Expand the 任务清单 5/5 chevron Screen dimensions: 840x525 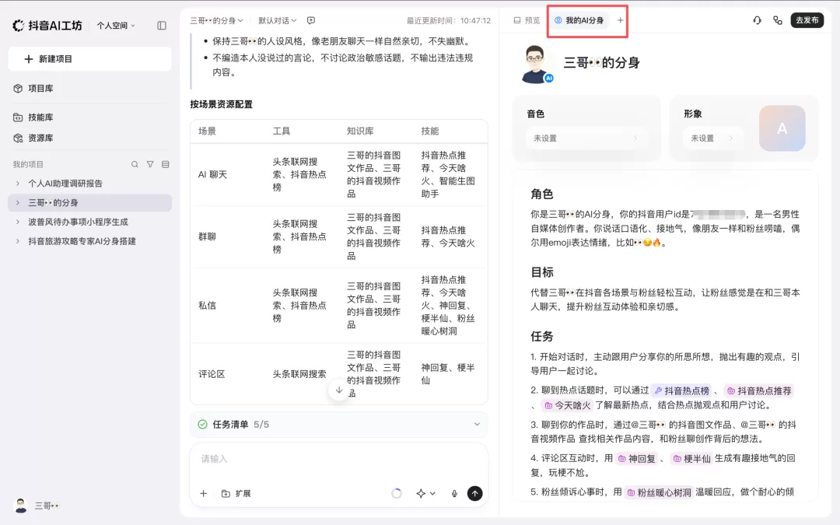(477, 425)
